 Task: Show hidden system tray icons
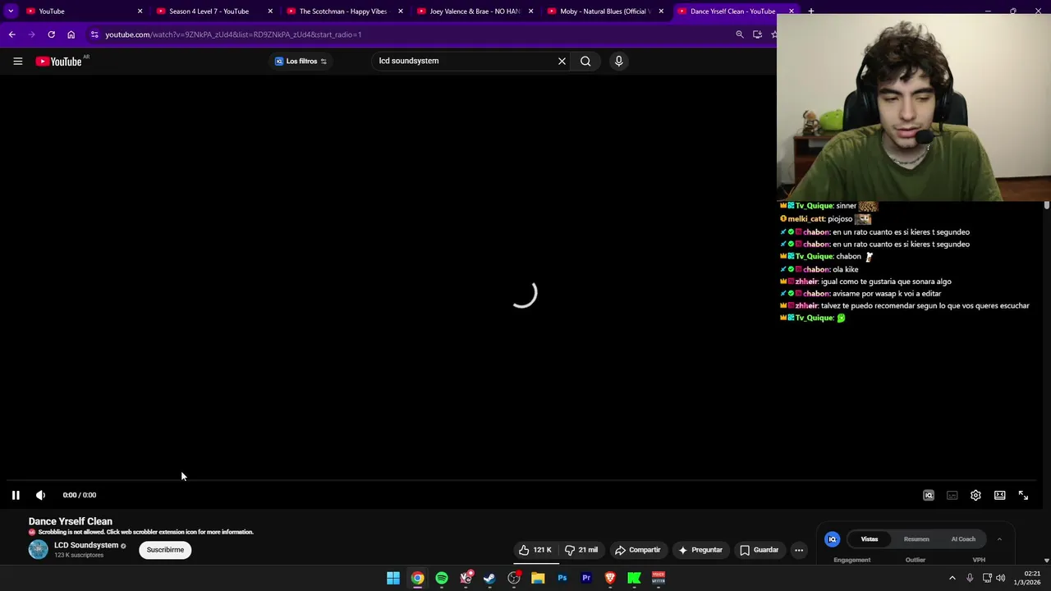click(952, 578)
